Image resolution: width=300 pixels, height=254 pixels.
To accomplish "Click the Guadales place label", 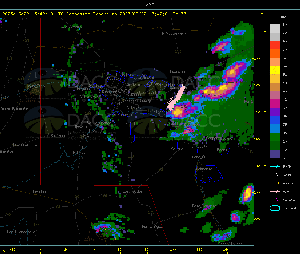I will pos(178,72).
